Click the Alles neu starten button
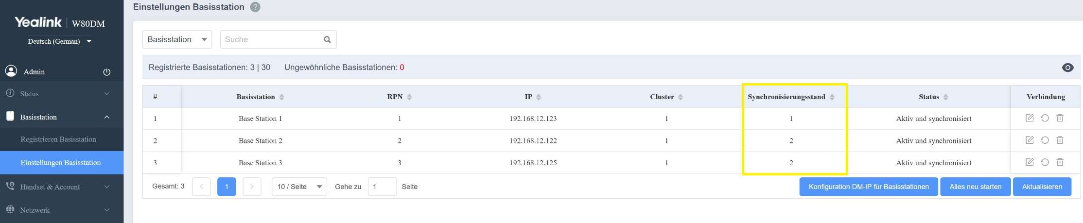This screenshot has width=1083, height=223. pos(975,187)
